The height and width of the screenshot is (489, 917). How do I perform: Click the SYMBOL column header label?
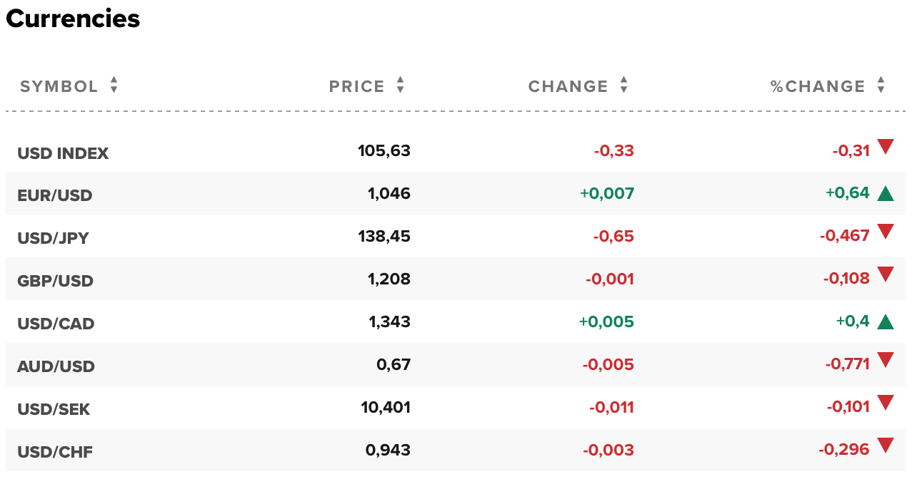coord(59,86)
